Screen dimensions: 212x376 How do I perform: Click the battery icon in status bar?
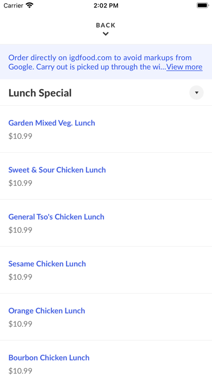coord(203,5)
